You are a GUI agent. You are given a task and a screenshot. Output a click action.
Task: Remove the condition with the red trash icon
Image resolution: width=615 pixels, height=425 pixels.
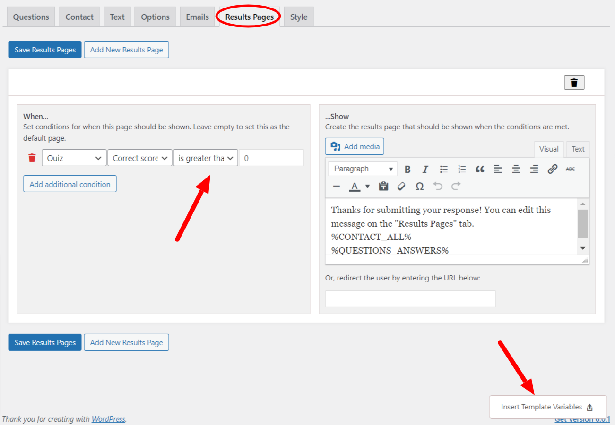pyautogui.click(x=31, y=158)
